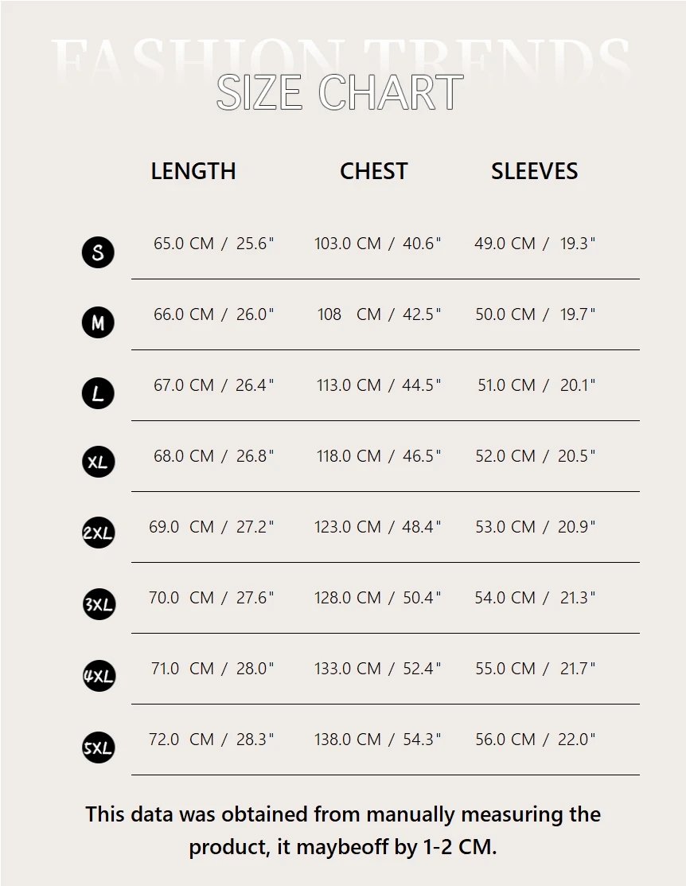Select the 65.0 CM length value

(x=184, y=244)
